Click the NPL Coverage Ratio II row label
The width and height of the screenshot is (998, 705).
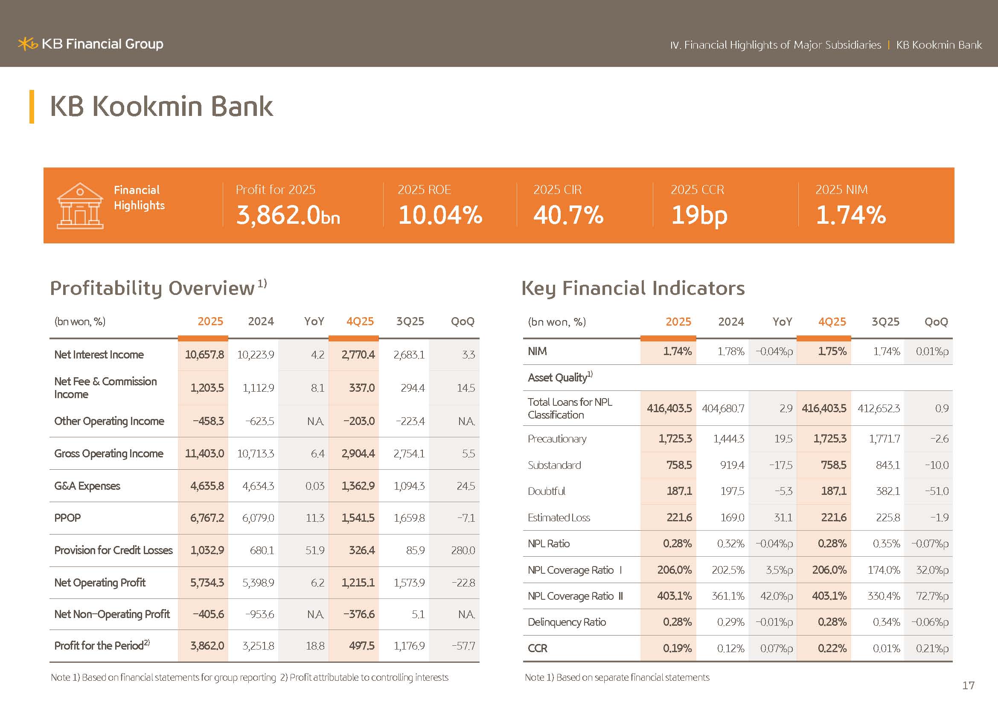pyautogui.click(x=575, y=596)
